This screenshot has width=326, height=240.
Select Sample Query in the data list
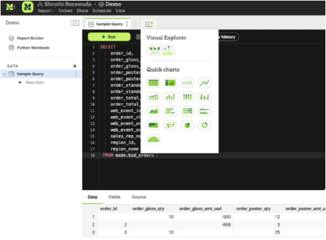click(x=41, y=74)
